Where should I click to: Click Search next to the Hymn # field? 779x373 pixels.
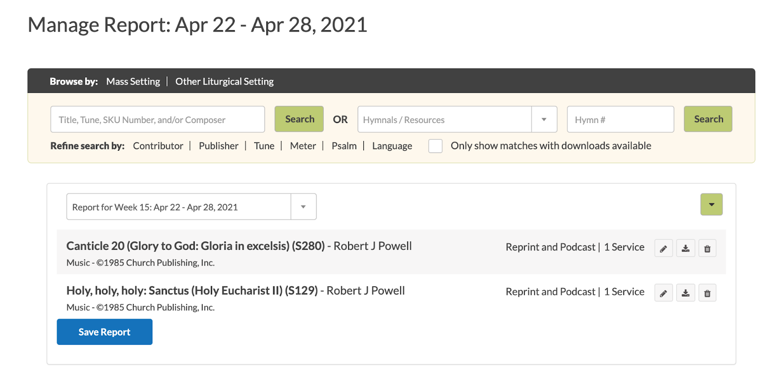point(708,119)
